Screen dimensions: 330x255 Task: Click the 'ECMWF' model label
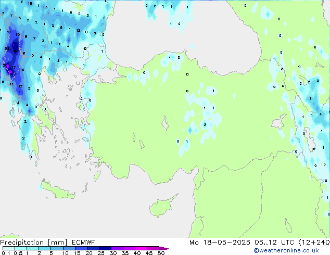[x=83, y=243]
